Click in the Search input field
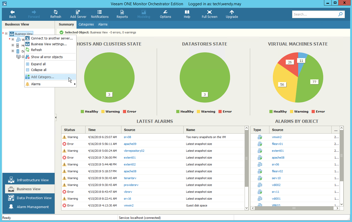This screenshot has width=352, height=222. point(315,14)
